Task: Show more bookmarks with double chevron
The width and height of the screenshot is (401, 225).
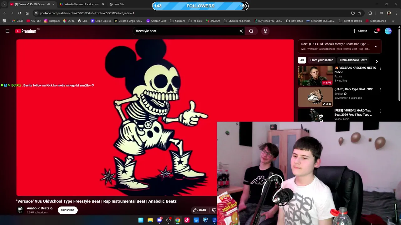Action: 393,21
